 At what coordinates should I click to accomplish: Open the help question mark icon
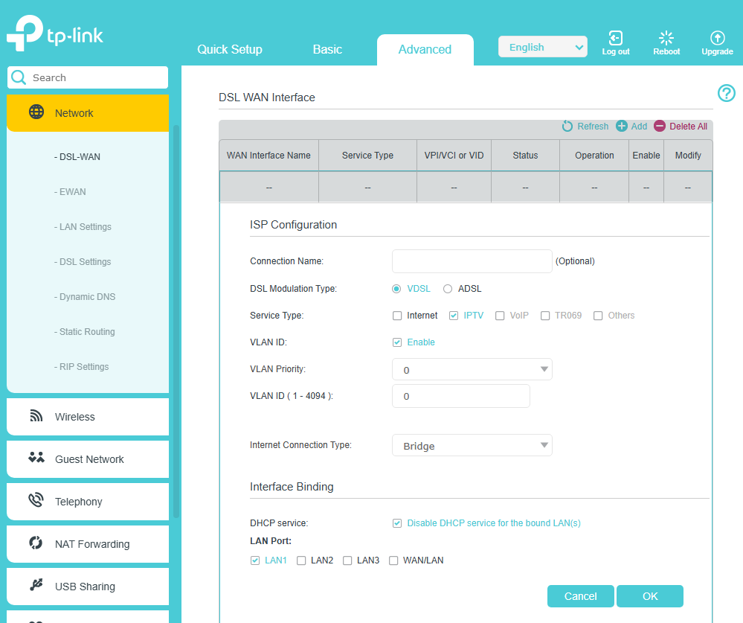tap(726, 93)
